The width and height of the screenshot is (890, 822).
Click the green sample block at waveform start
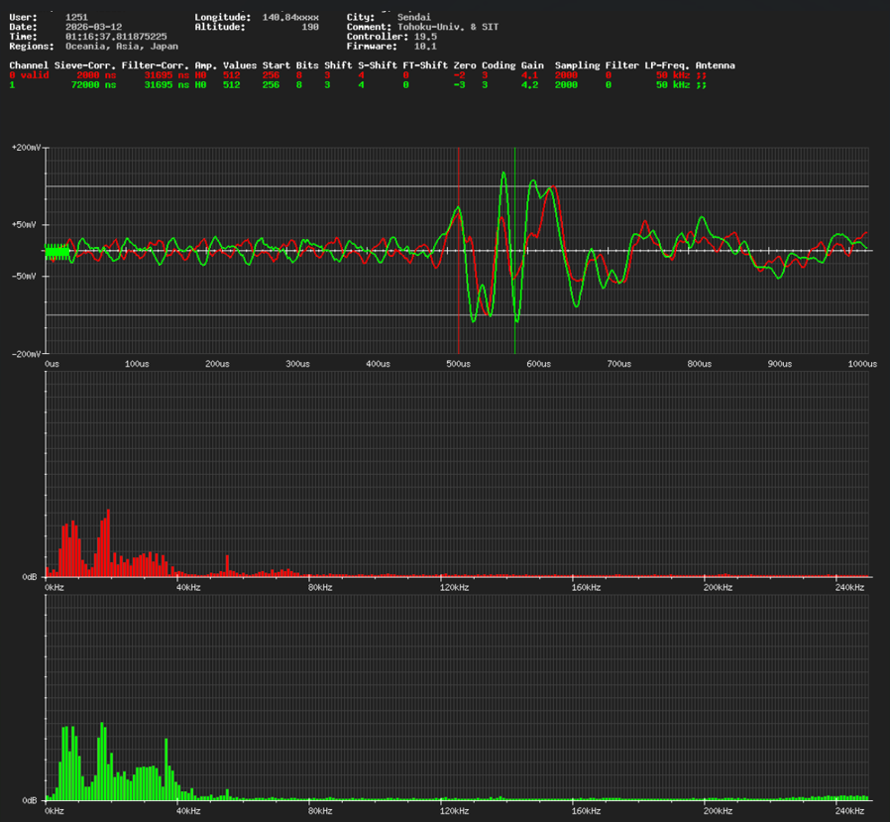pyautogui.click(x=57, y=251)
